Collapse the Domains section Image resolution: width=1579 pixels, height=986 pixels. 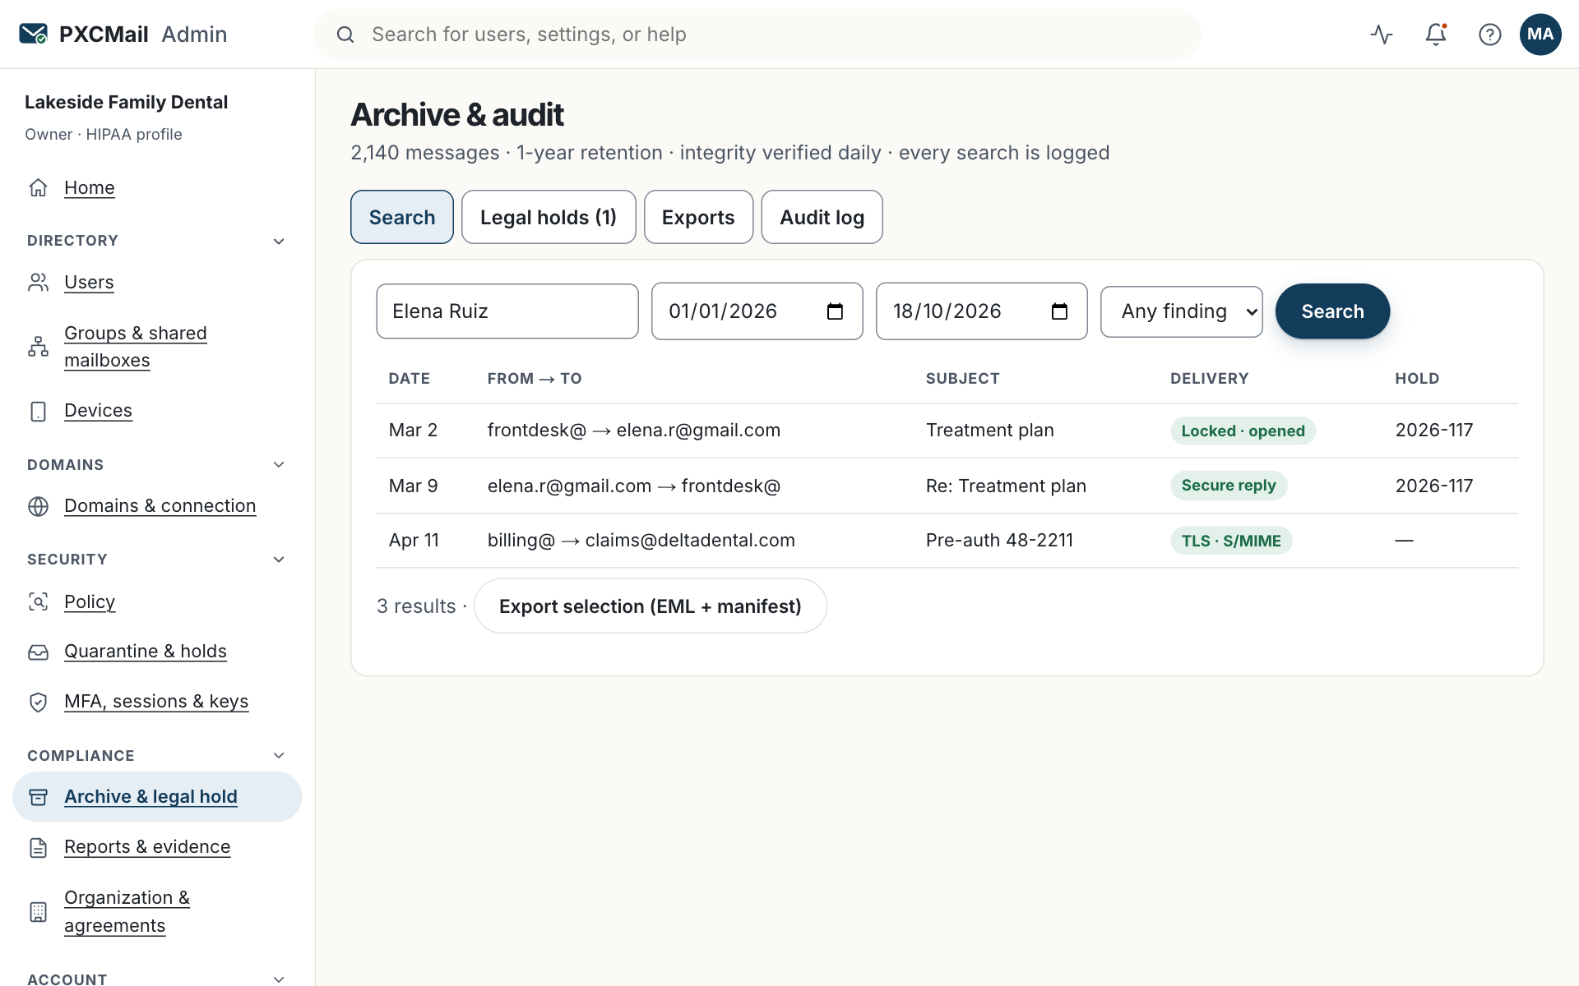pyautogui.click(x=279, y=465)
